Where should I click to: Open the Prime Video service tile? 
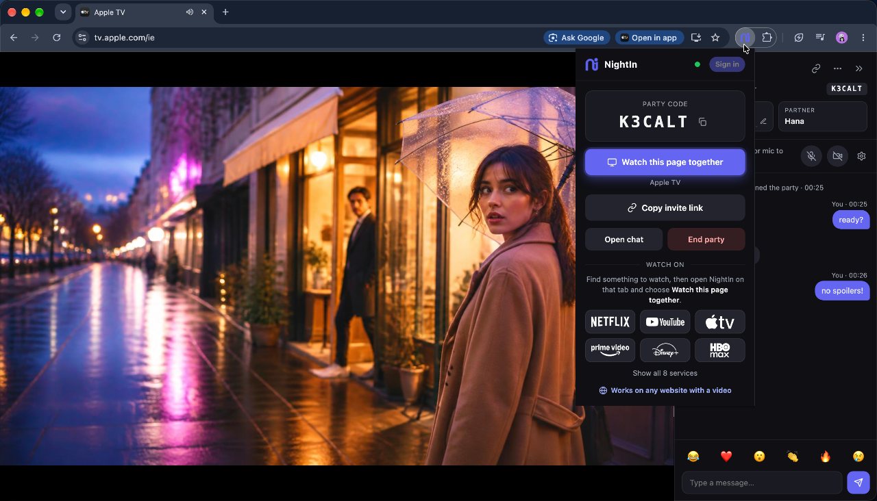[x=610, y=350]
